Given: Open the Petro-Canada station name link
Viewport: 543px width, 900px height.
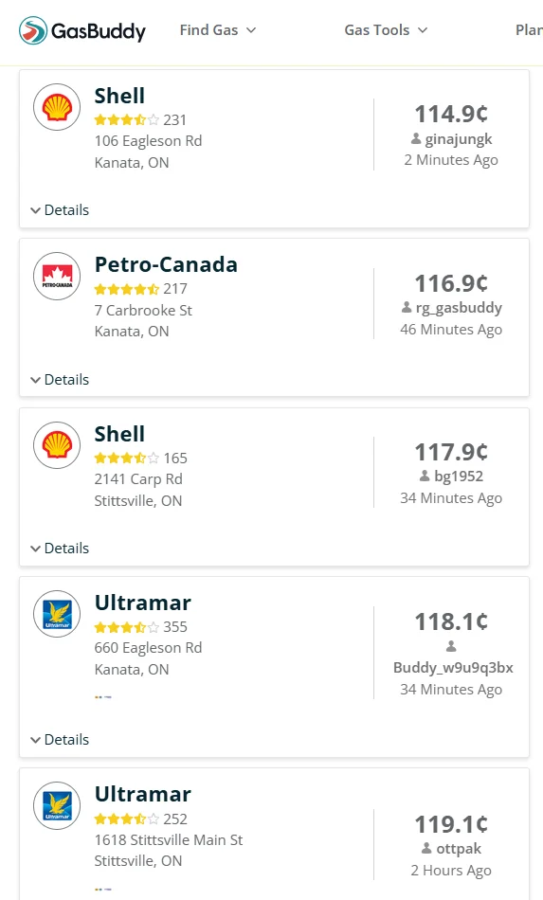Looking at the screenshot, I should coord(166,264).
